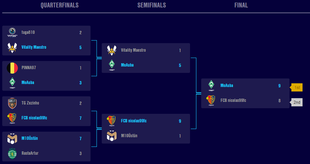The image size is (310, 164).
Task: Click the Werder Bremen logo in semifinals
Action: point(112,65)
